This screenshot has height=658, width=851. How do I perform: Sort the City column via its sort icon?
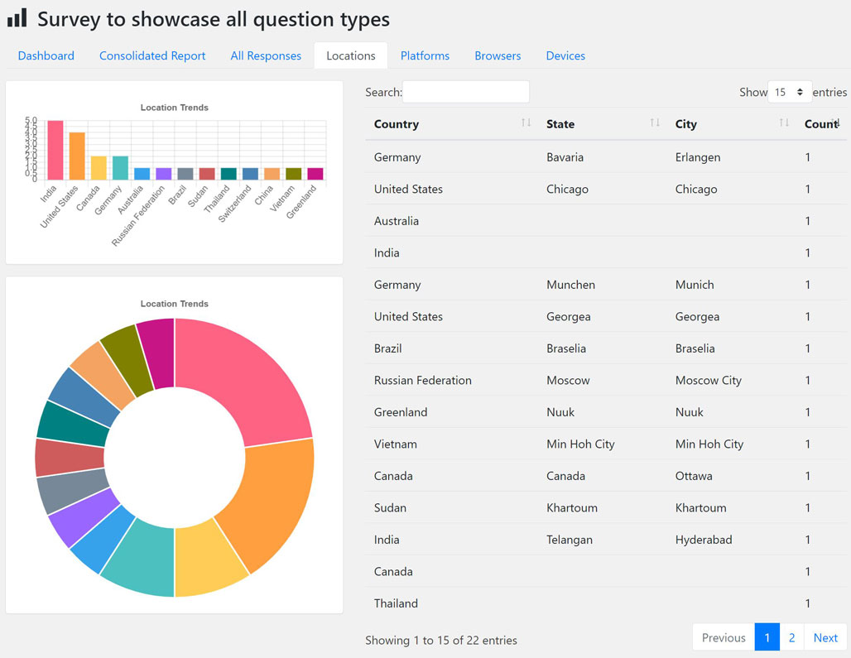[785, 122]
